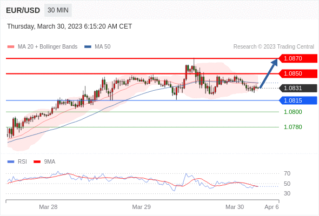319x216 pixels.
Task: Click the RSI 50 level label
Action: click(287, 184)
